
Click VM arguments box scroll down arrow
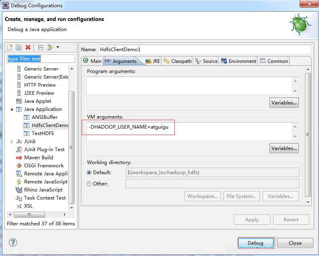[295, 137]
